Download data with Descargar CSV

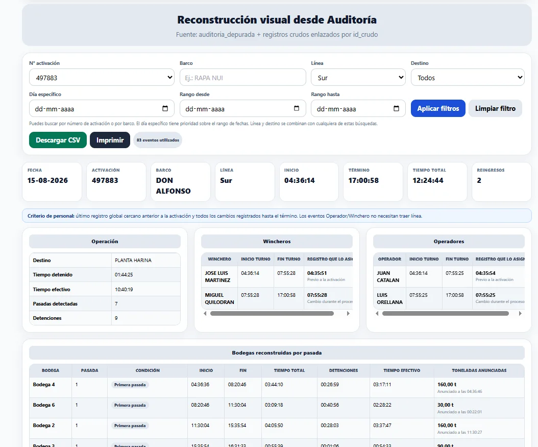pos(58,140)
